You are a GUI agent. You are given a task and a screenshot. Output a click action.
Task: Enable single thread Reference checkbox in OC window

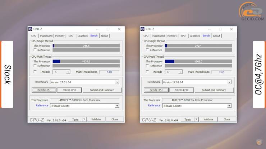(x=147, y=50)
